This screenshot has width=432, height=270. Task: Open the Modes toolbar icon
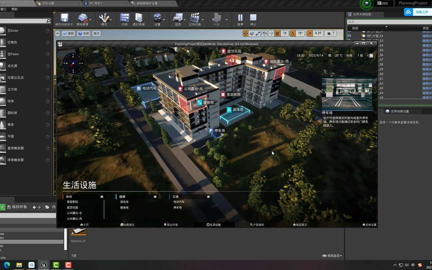(104, 20)
